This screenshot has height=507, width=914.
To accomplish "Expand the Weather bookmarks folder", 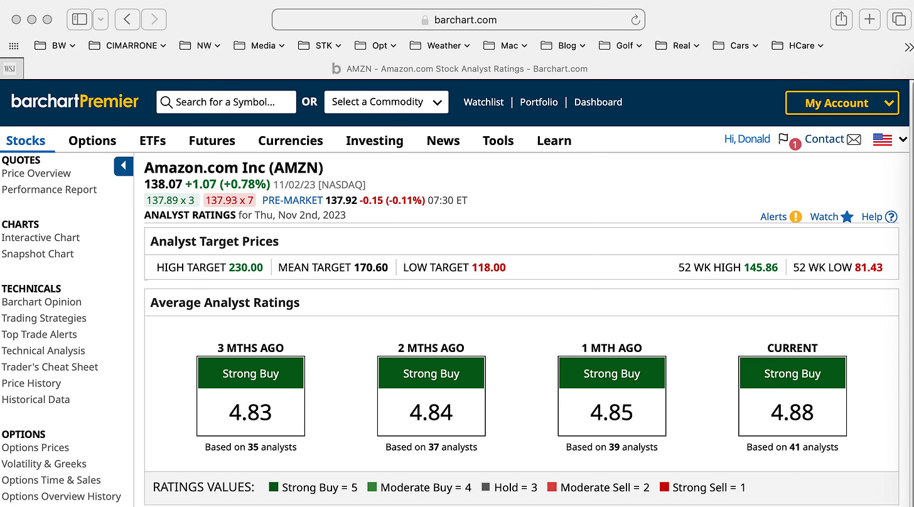I will click(439, 46).
